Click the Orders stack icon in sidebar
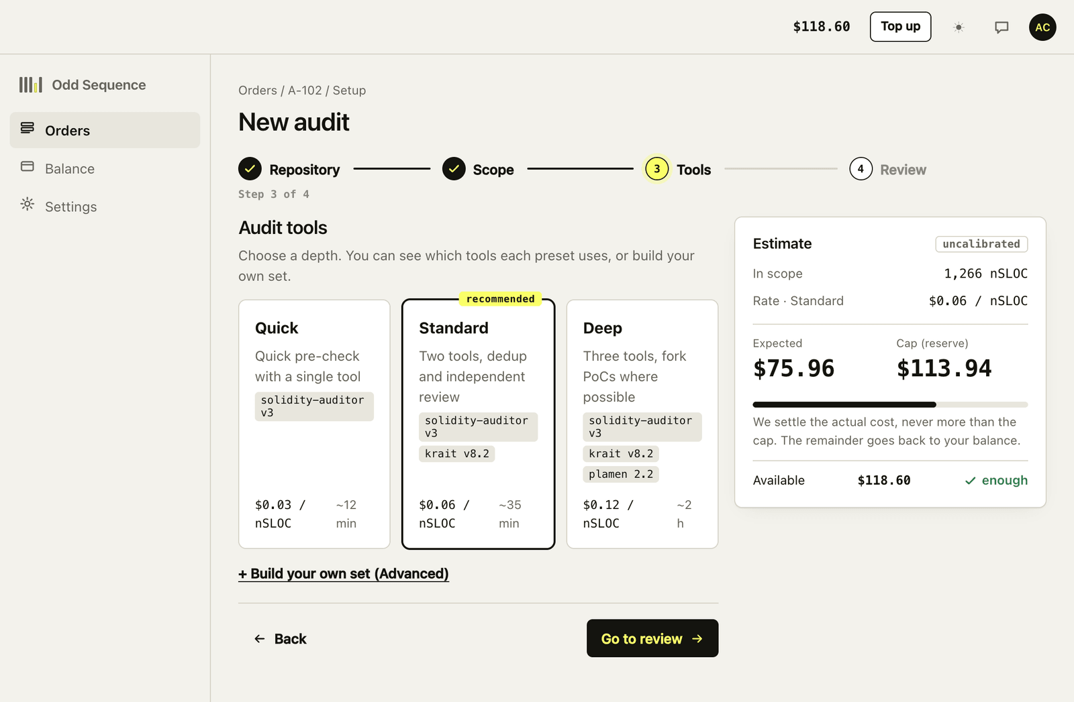1074x702 pixels. [x=28, y=128]
